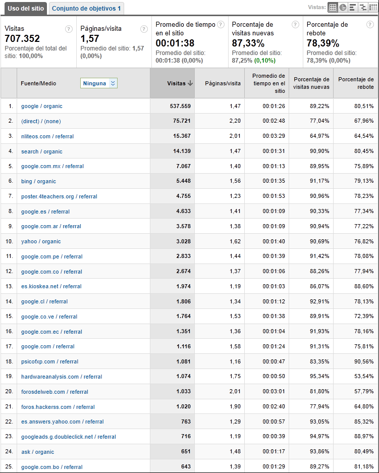Open the google / organic source link
379x473 pixels.
[41, 106]
